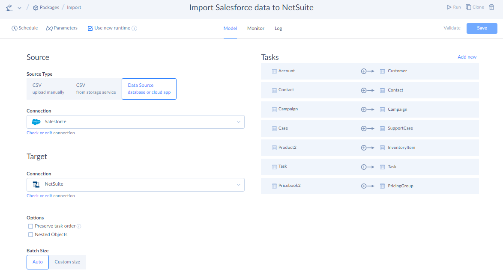
Task: Show info for Preserve task order
Action: pos(79,226)
